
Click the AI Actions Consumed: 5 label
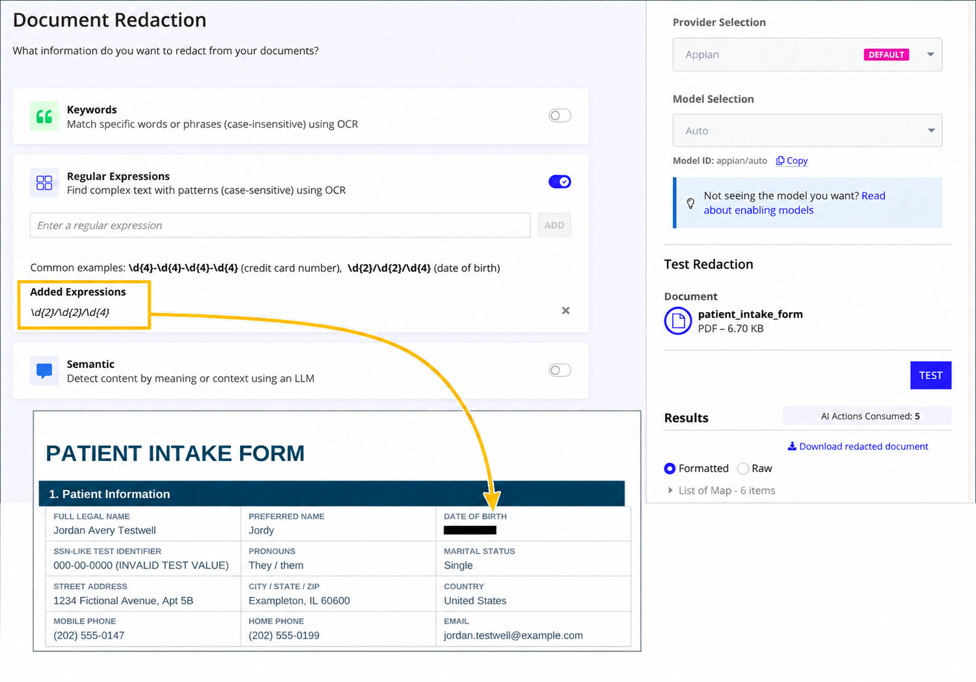870,416
